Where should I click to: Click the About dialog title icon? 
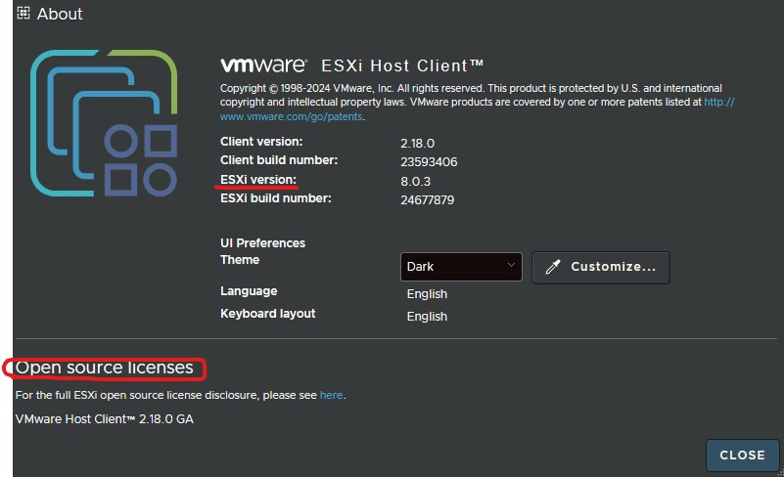pyautogui.click(x=23, y=13)
